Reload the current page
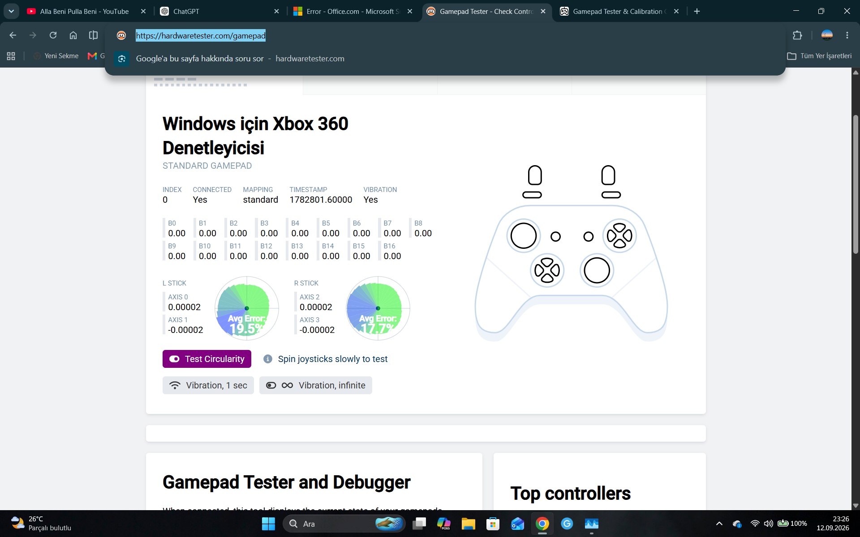Screen dimensions: 860x537 coord(53,35)
